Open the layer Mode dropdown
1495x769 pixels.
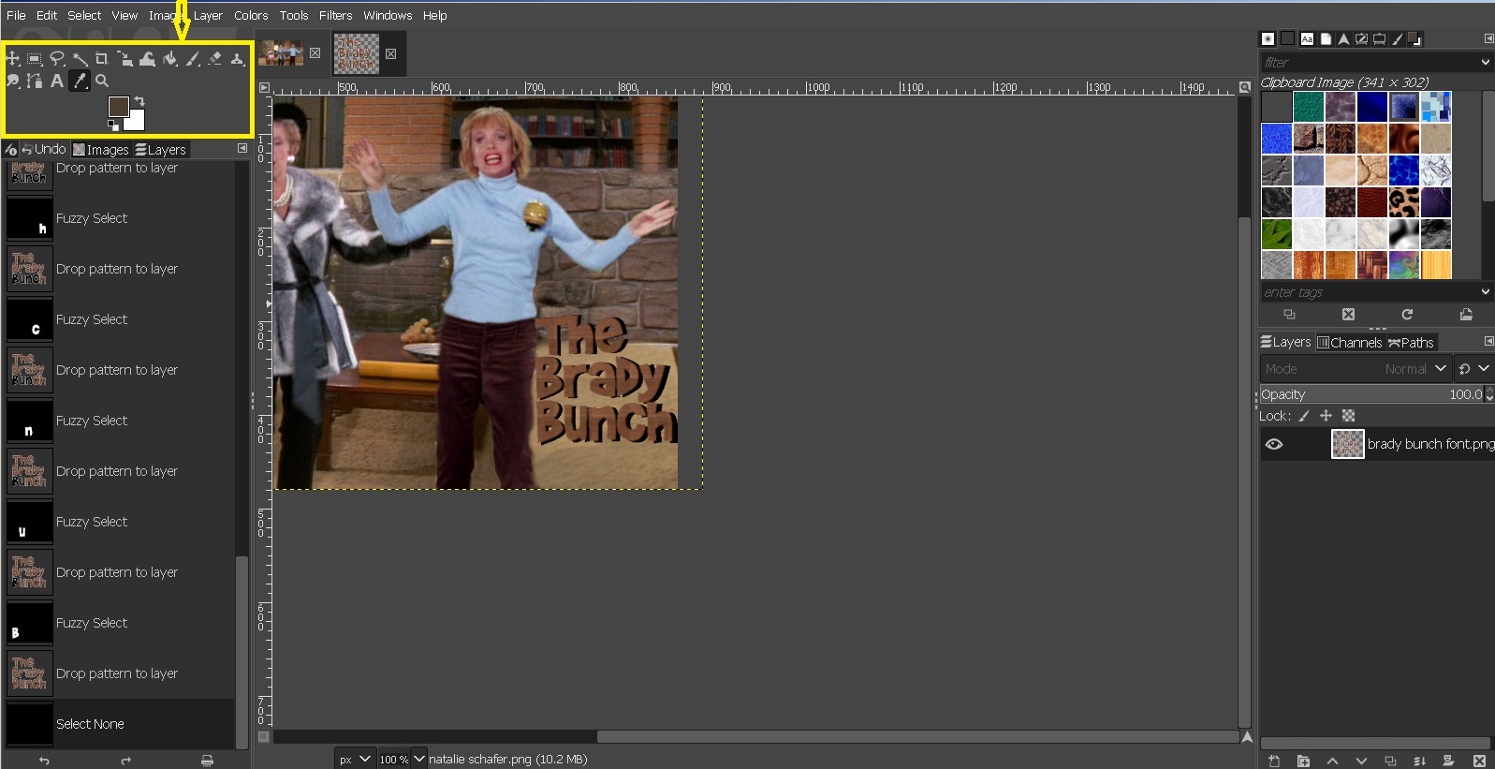[1356, 369]
